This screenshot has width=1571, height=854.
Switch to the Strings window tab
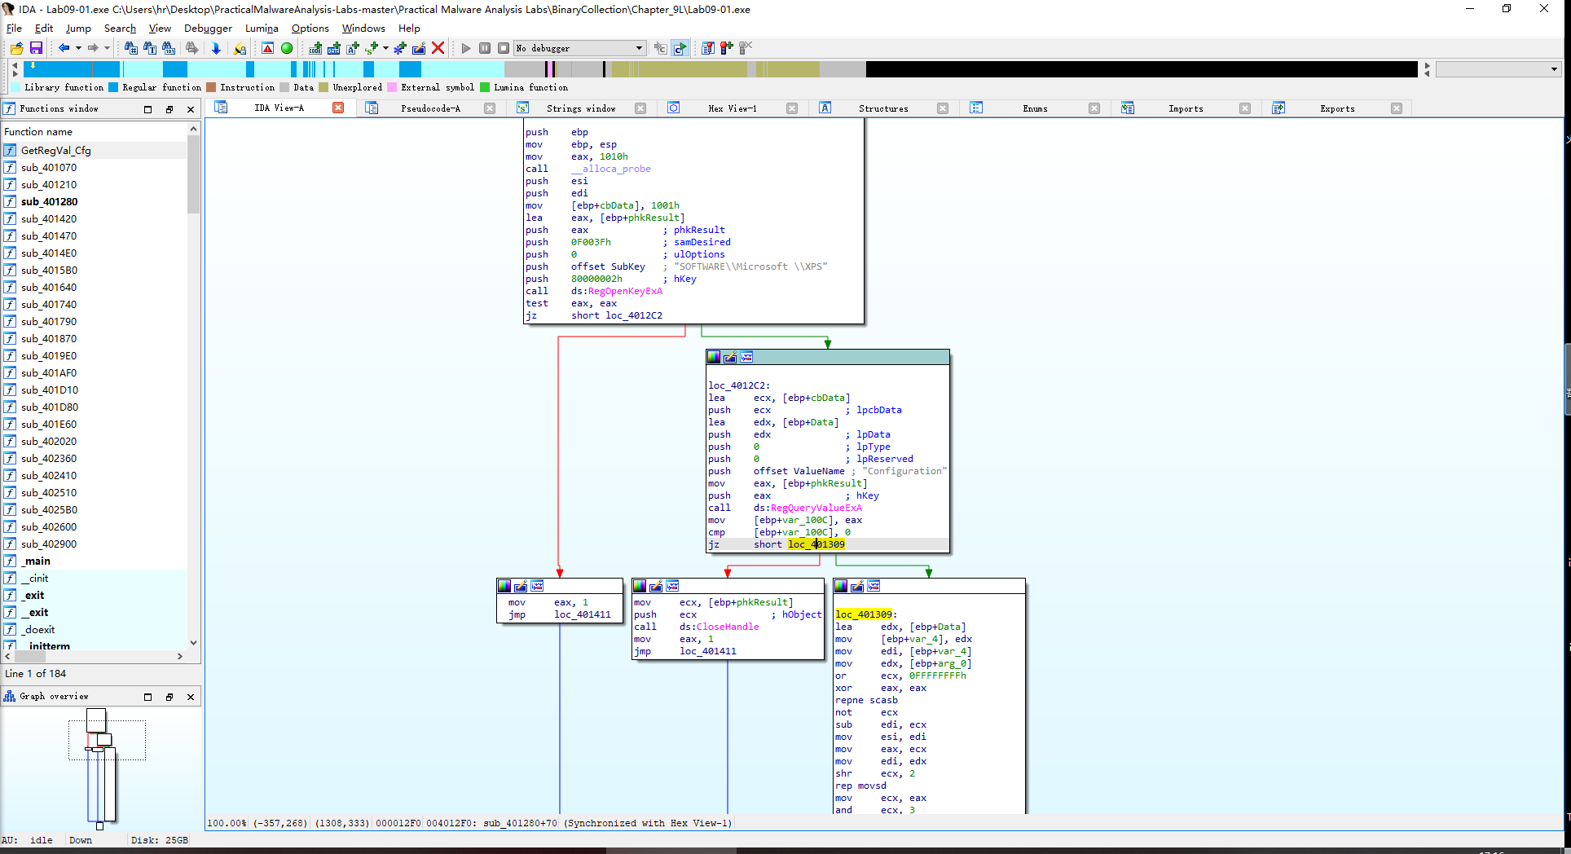pos(580,108)
